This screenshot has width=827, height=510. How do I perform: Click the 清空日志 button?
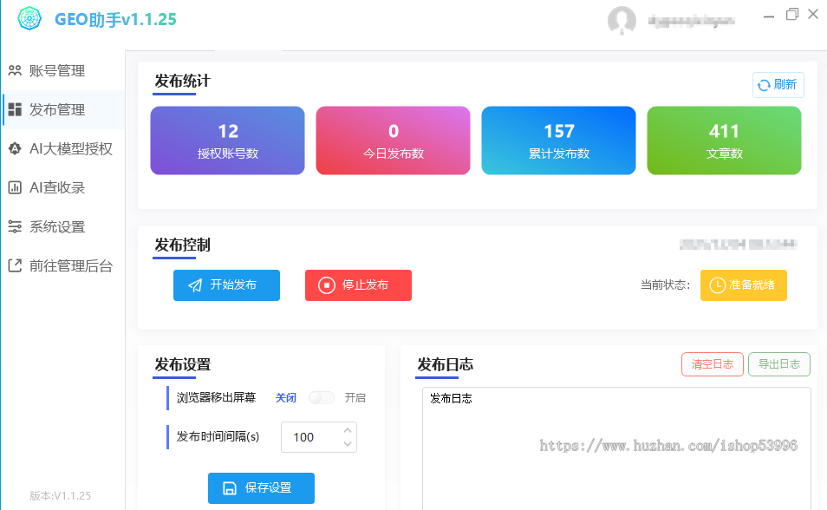712,364
